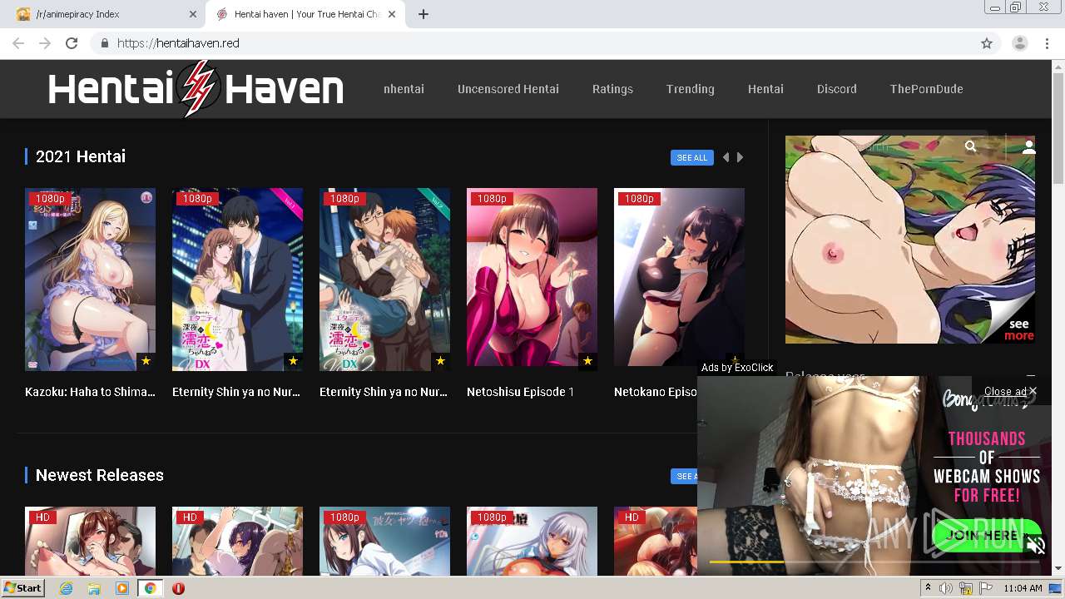The height and width of the screenshot is (599, 1065).
Task: Open the Action Center flag icon
Action: (x=986, y=588)
